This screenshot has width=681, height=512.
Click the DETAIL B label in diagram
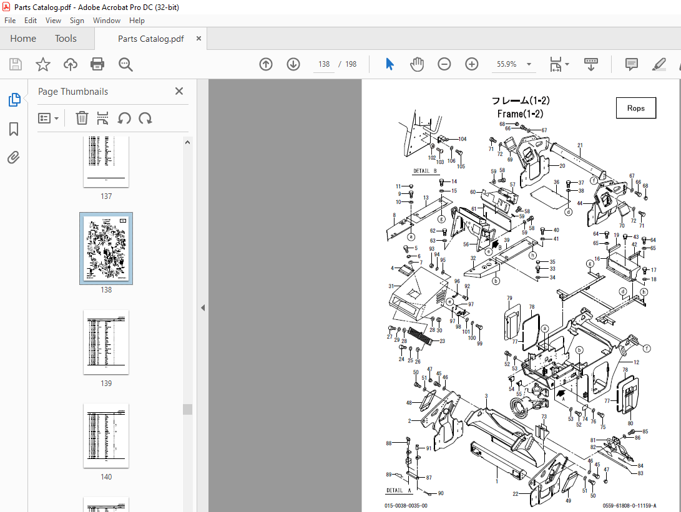click(424, 171)
